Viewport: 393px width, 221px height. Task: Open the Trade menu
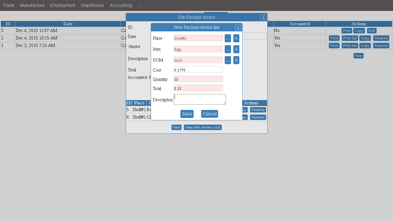[8, 5]
